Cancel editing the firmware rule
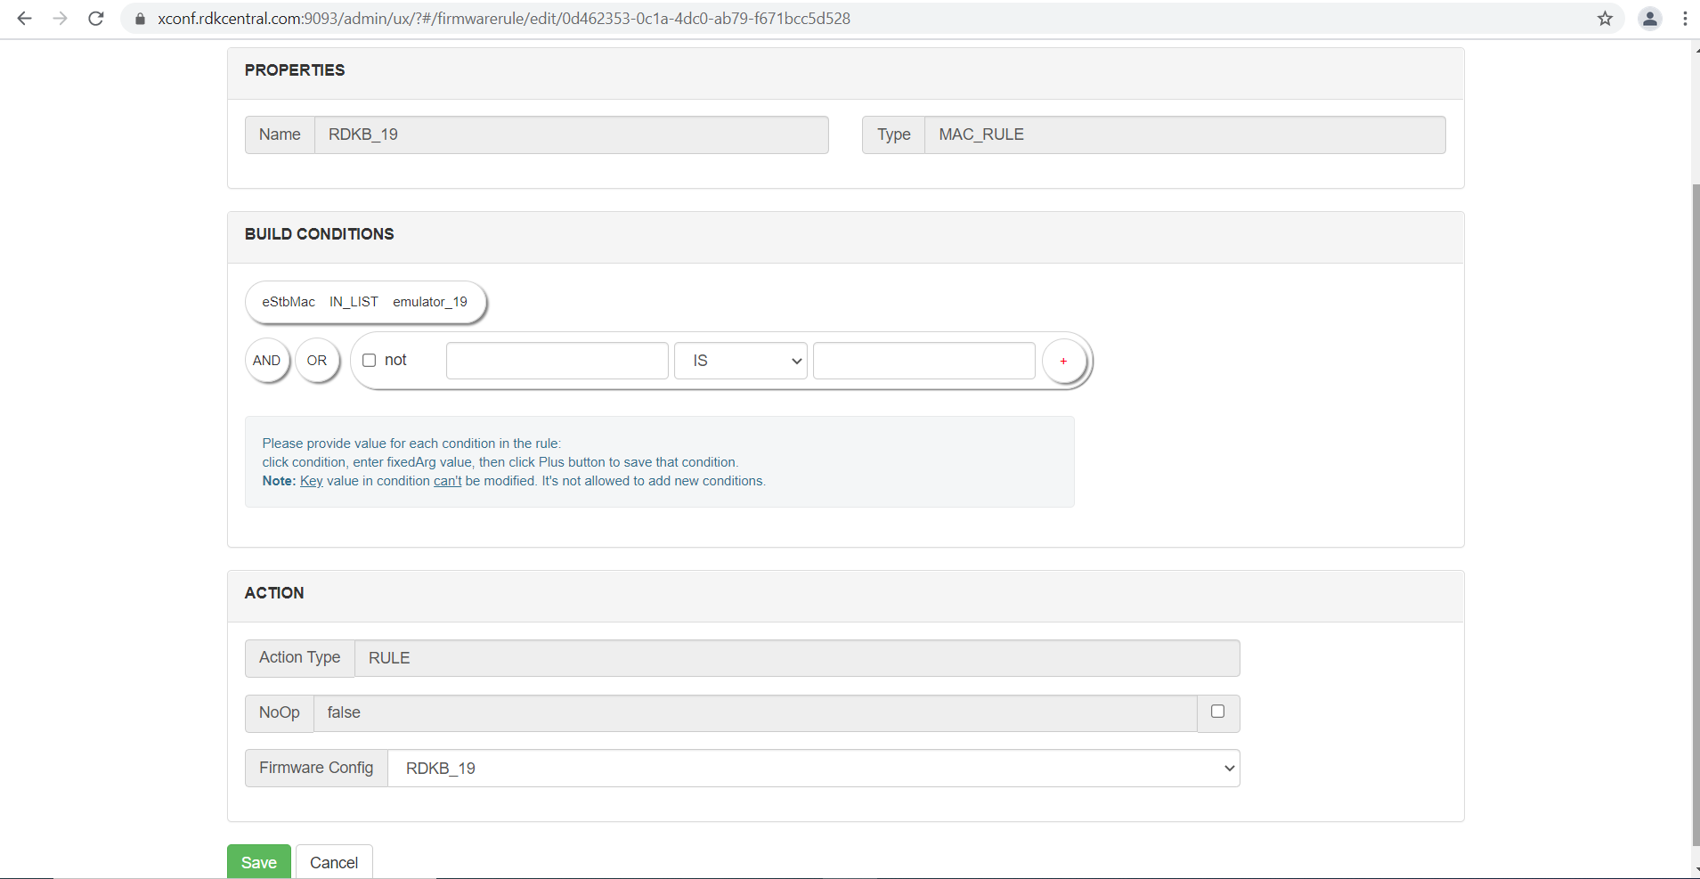This screenshot has height=879, width=1700. pos(334,862)
